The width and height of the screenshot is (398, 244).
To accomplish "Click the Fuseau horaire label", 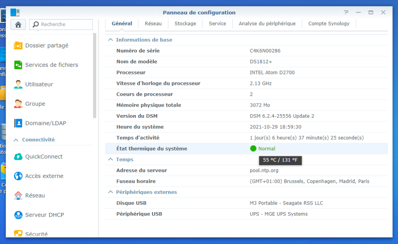I will click(x=136, y=181).
